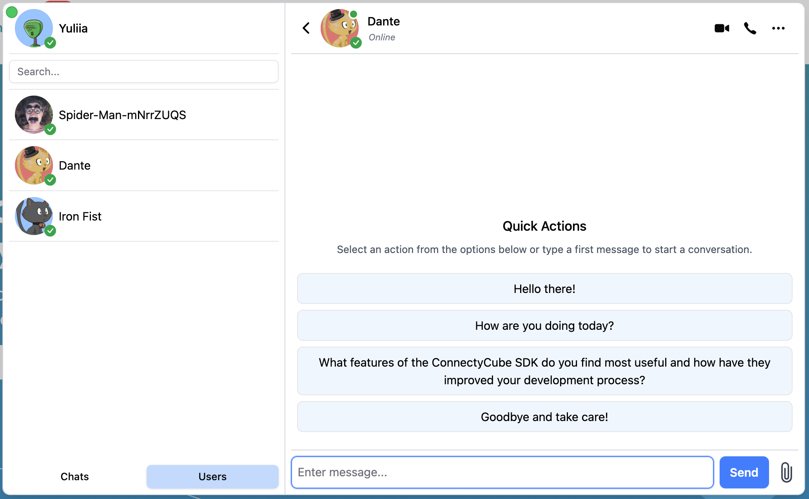Start a video call with Dante
The height and width of the screenshot is (499, 809).
click(x=722, y=28)
